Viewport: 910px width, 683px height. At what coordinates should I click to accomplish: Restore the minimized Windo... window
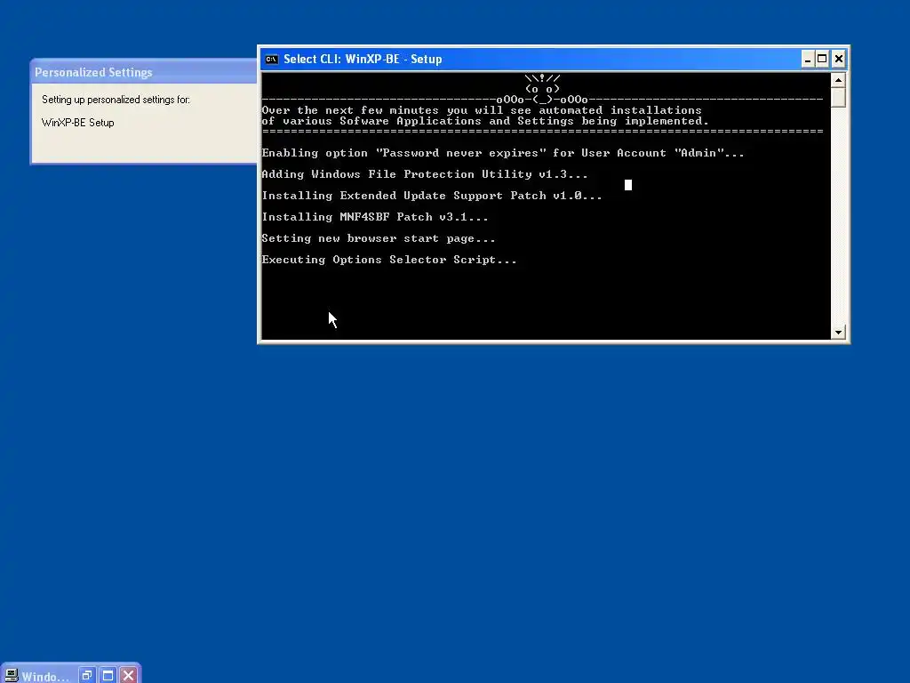coord(87,676)
